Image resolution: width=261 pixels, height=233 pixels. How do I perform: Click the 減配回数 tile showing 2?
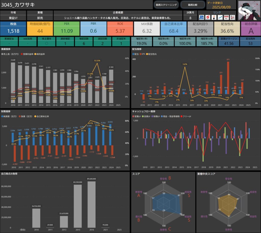[x=102, y=41]
